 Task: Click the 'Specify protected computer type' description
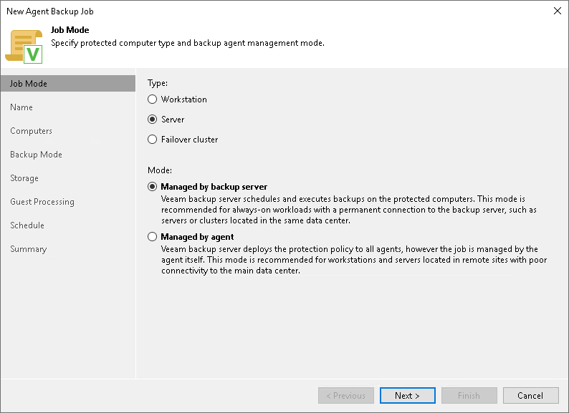click(188, 43)
